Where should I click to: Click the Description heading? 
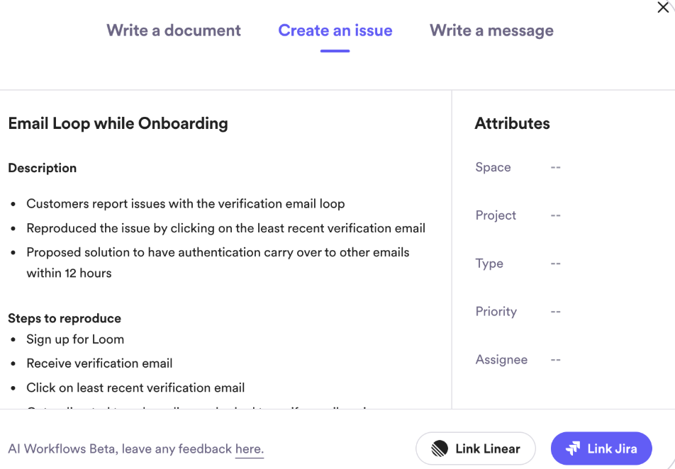pos(43,168)
